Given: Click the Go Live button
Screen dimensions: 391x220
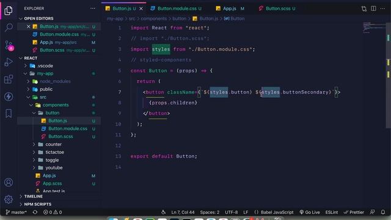Looking at the screenshot, I should coord(310,212).
